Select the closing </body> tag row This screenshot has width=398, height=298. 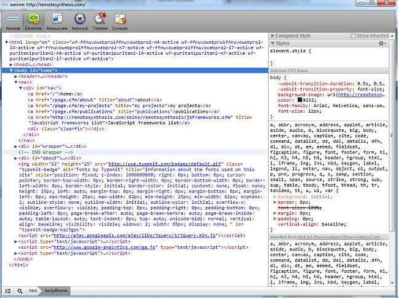(x=23, y=259)
